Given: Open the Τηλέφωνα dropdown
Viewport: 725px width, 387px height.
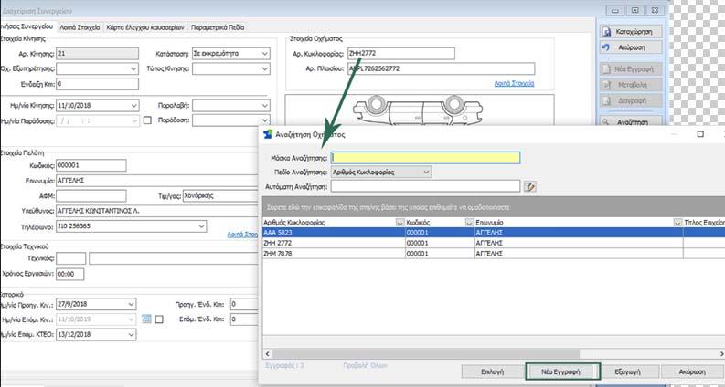Looking at the screenshot, I should point(202,226).
